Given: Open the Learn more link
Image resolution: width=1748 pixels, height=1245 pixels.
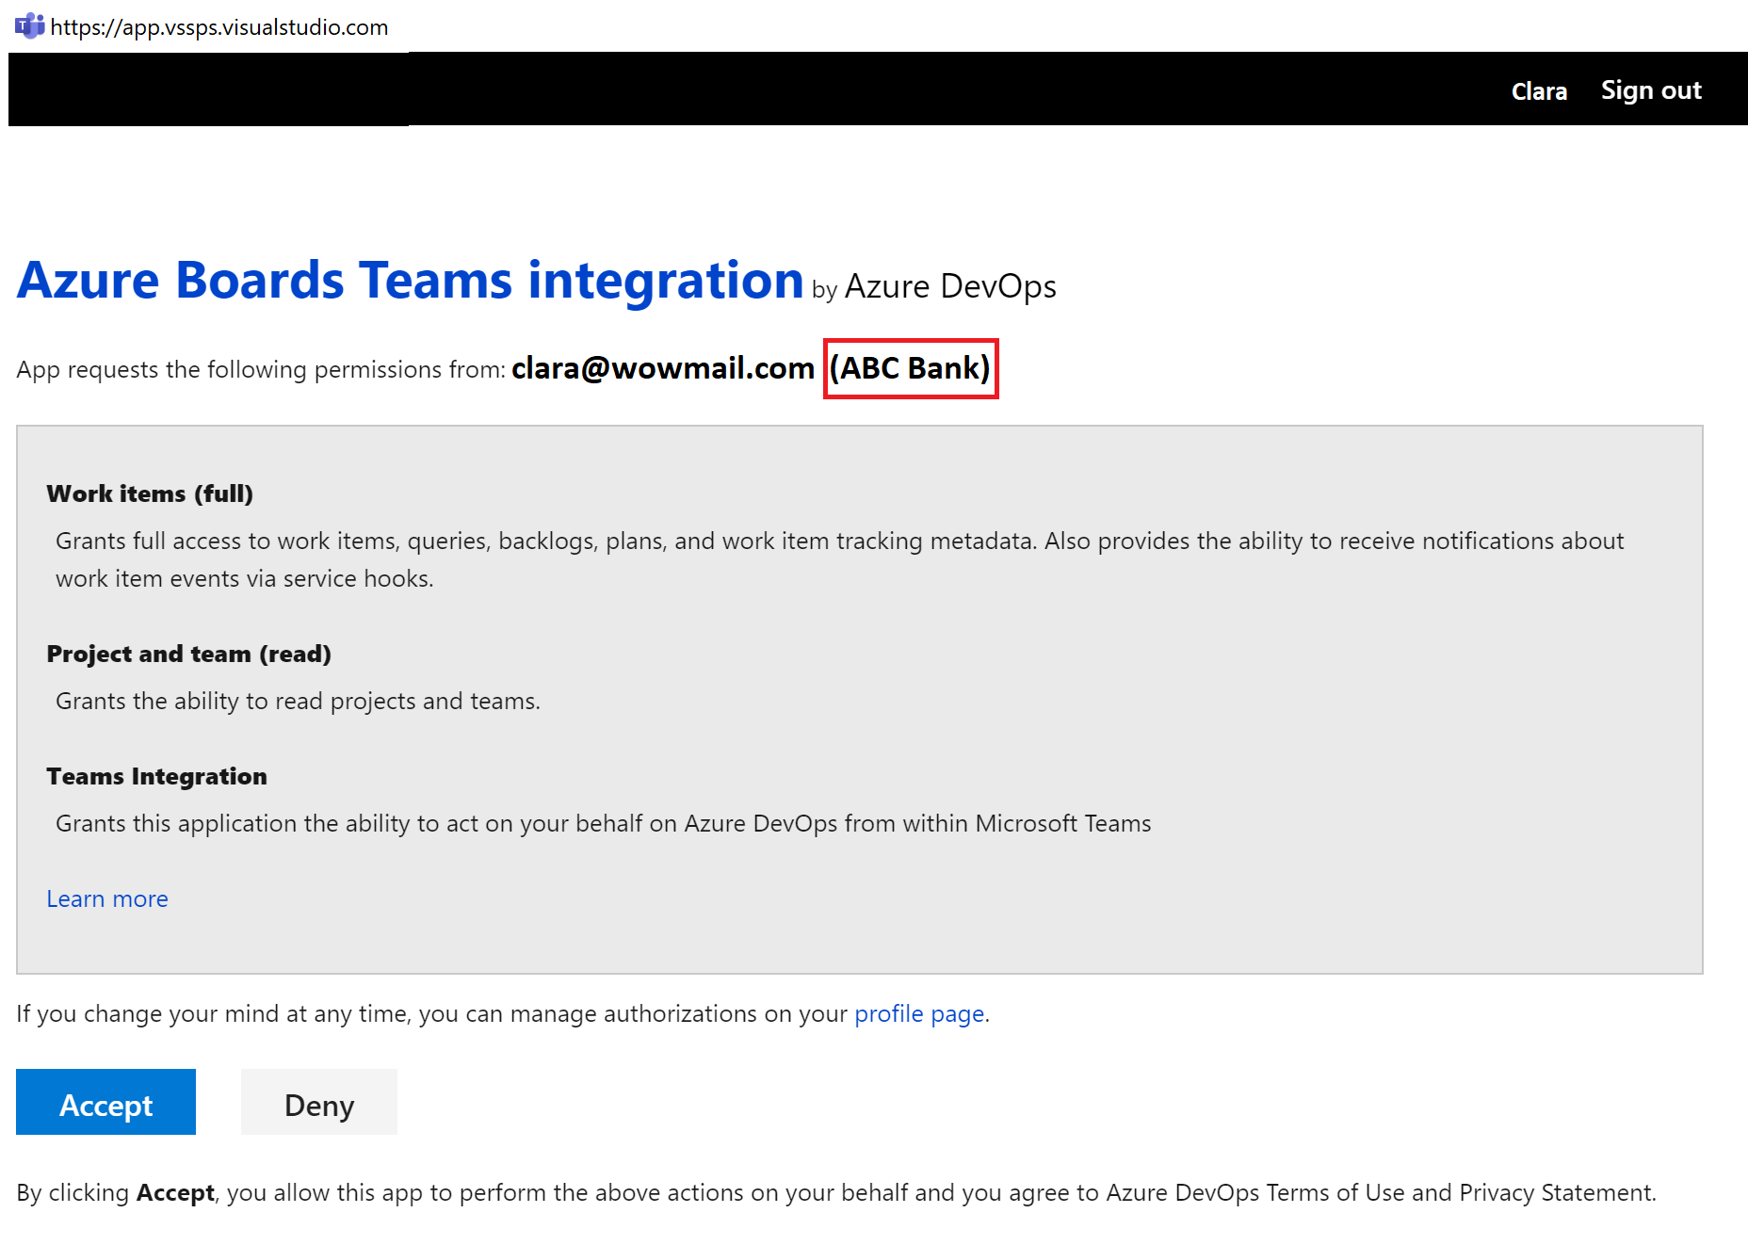Looking at the screenshot, I should coord(107,898).
